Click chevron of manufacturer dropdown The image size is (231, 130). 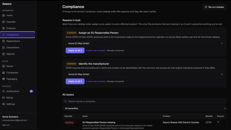[x=221, y=74]
